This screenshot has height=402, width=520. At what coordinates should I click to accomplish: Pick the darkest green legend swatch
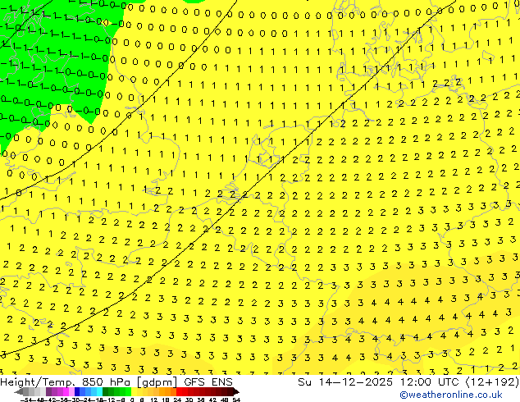coord(106,391)
